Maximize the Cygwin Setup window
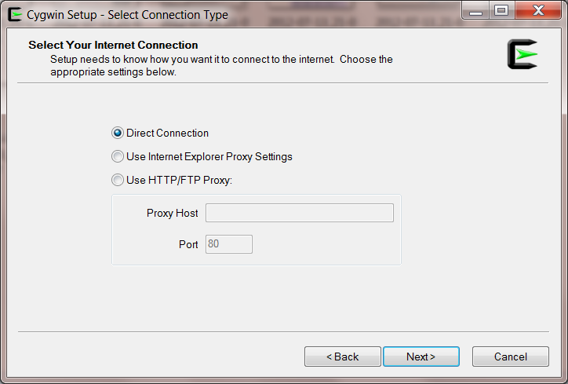 tap(501, 11)
